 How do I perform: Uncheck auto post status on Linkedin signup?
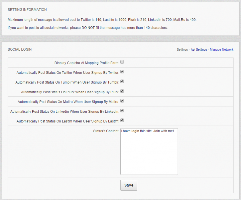tap(122, 110)
